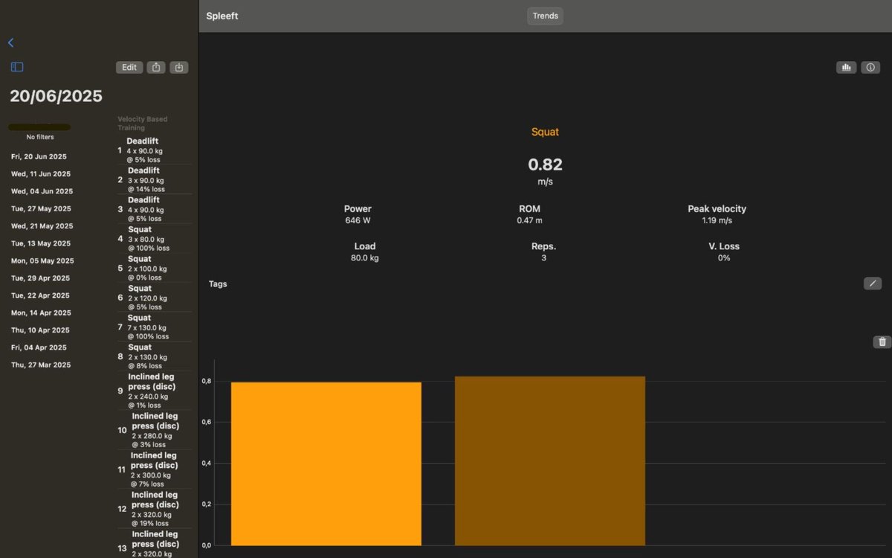The width and height of the screenshot is (892, 558).
Task: Select session Thu, 10 Apr 2025
Action: 40,330
